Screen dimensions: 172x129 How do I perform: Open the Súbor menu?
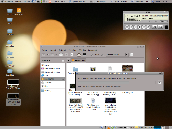pos(45,50)
